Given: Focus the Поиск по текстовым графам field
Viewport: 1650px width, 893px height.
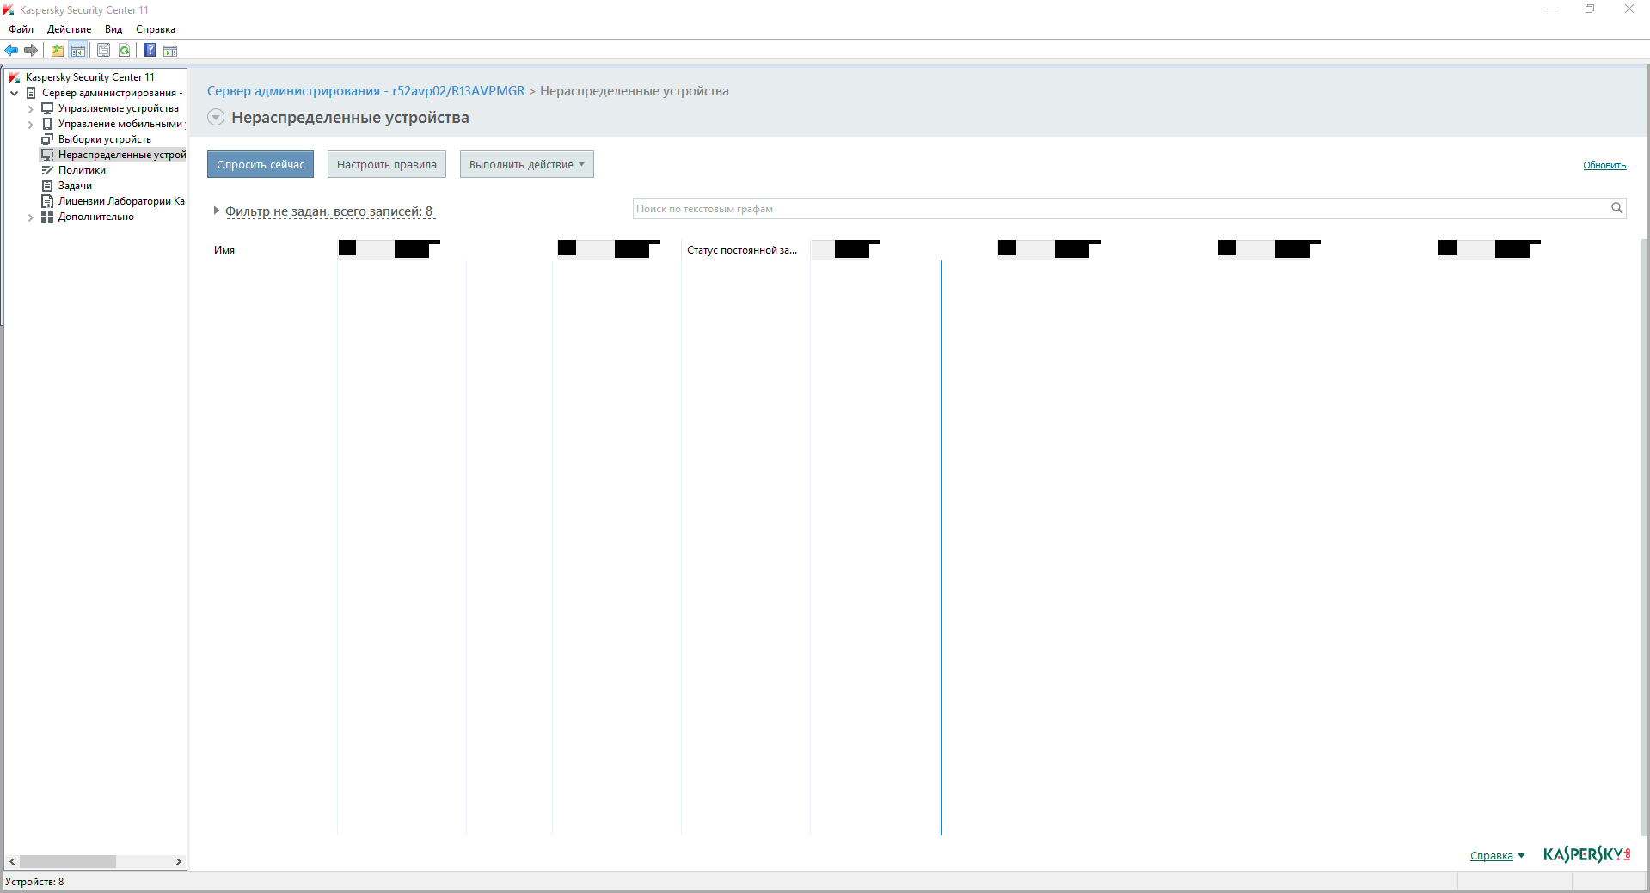Looking at the screenshot, I should (1120, 208).
